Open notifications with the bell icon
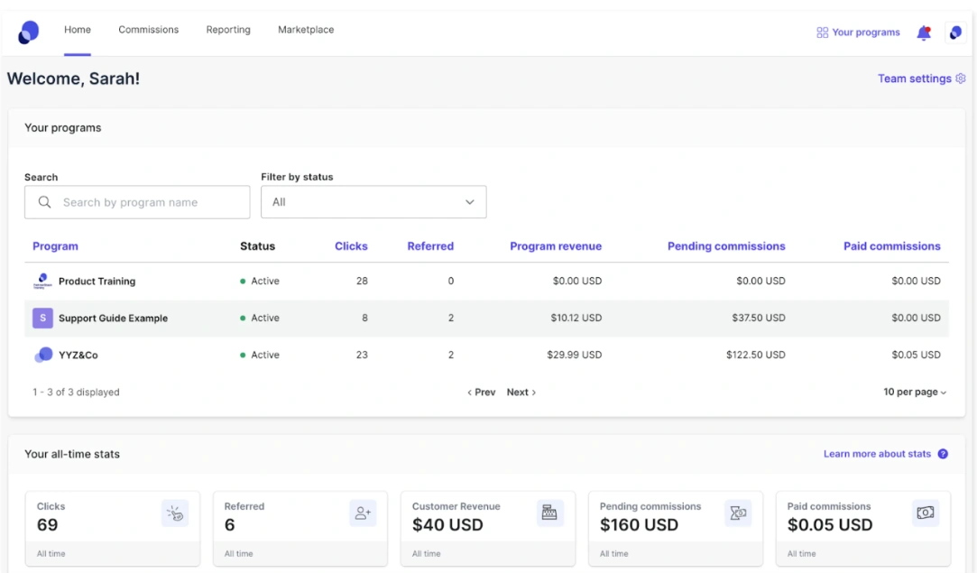 point(924,32)
